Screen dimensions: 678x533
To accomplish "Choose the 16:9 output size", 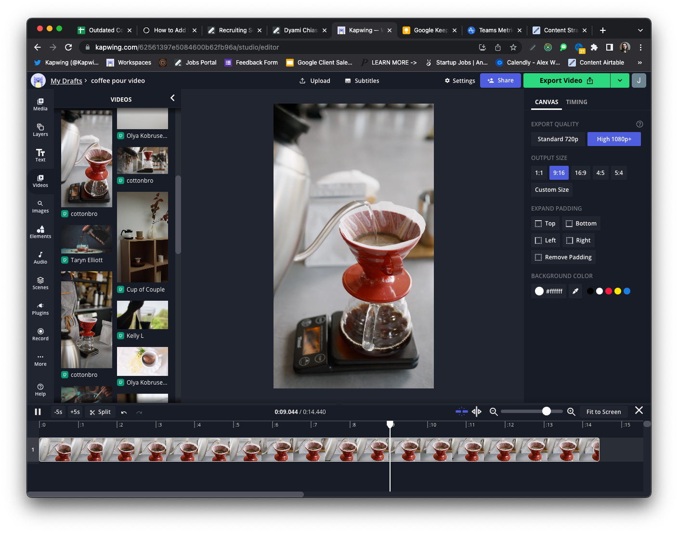I will point(580,173).
